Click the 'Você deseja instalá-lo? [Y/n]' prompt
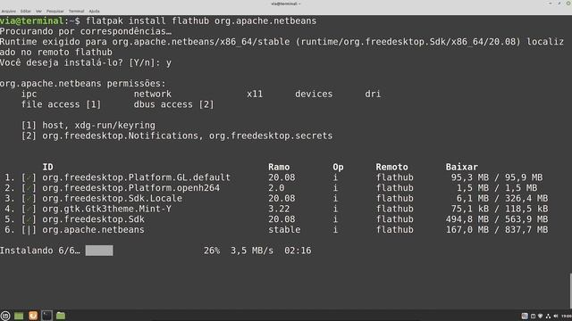This screenshot has width=572, height=321. [x=80, y=62]
